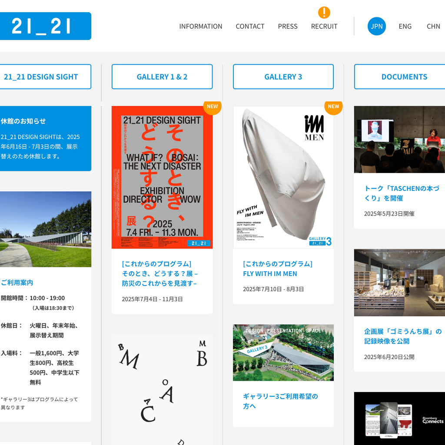Screen dimensions: 445x445
Task: Click date text 2025年5月23日開催
Action: [x=389, y=214]
